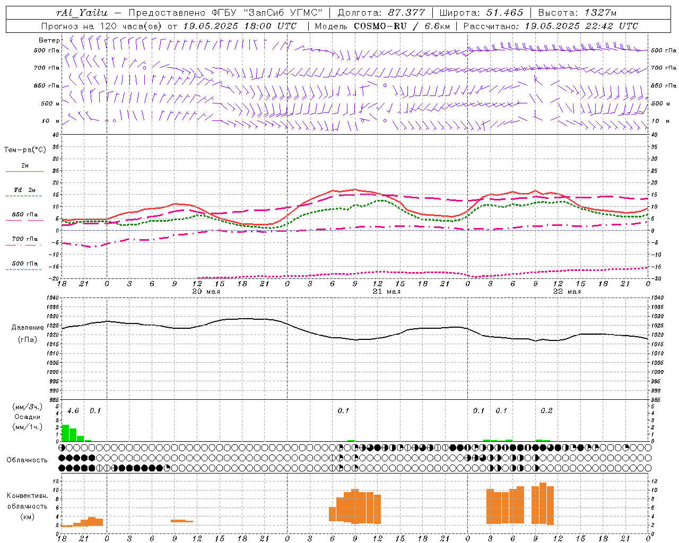The width and height of the screenshot is (679, 543).
Task: Click the (мм/1ч.) precipitation unit label
Action: point(27,427)
